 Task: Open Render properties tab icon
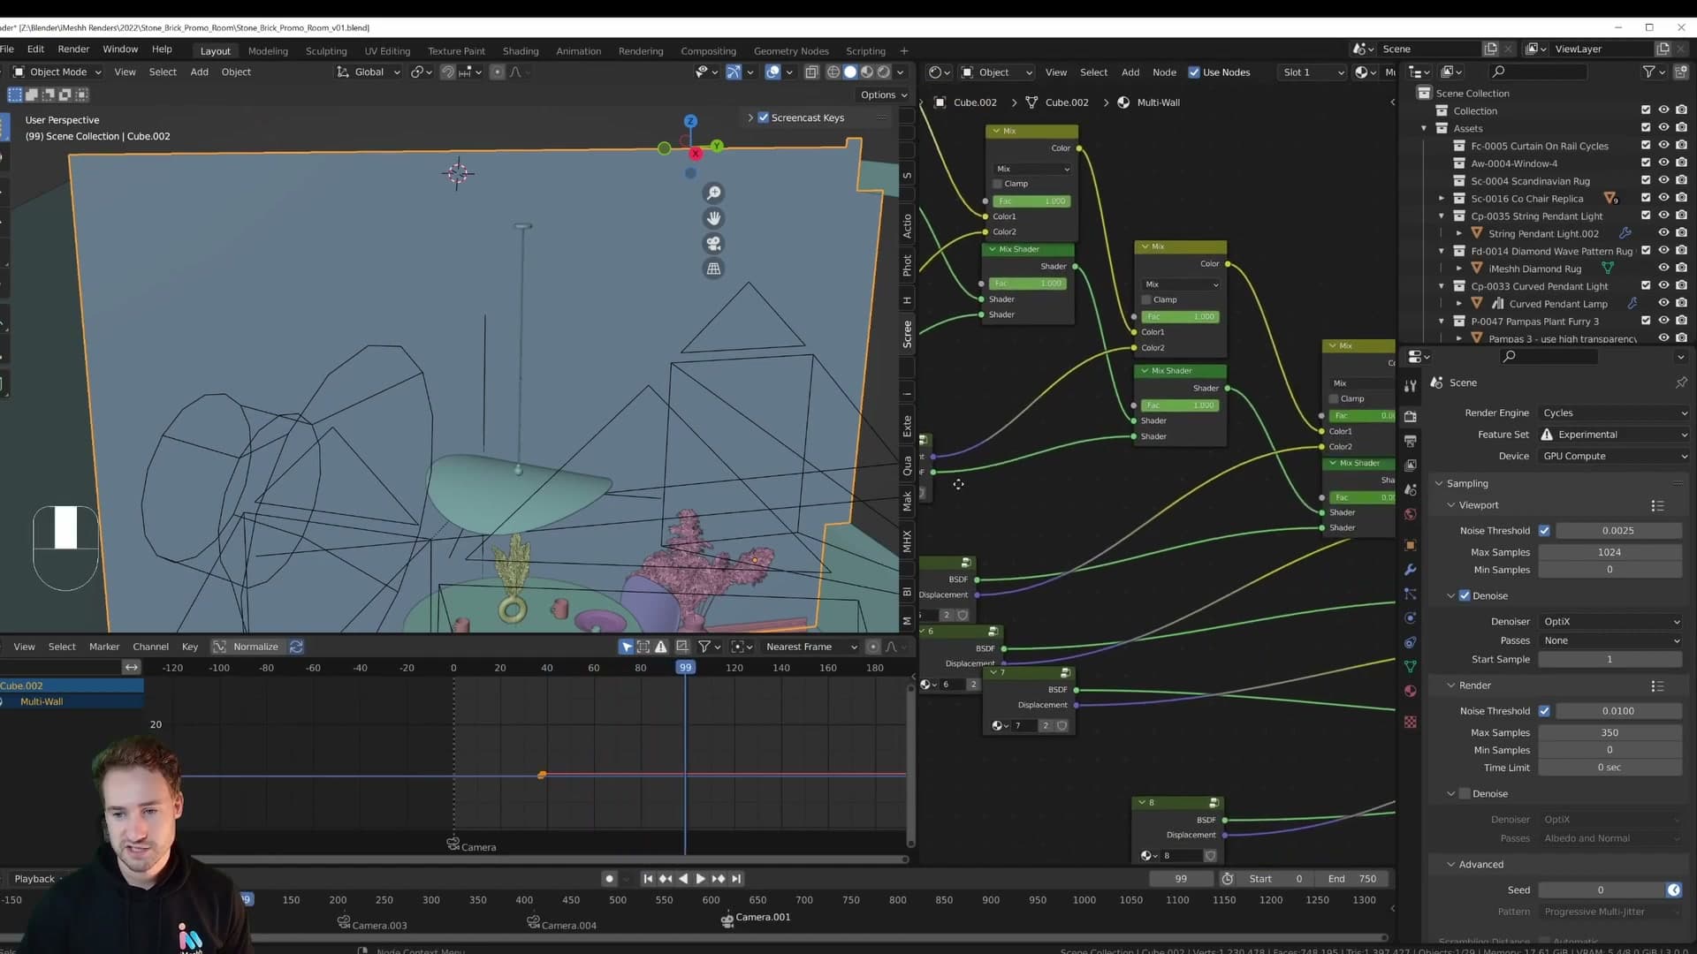(1411, 416)
